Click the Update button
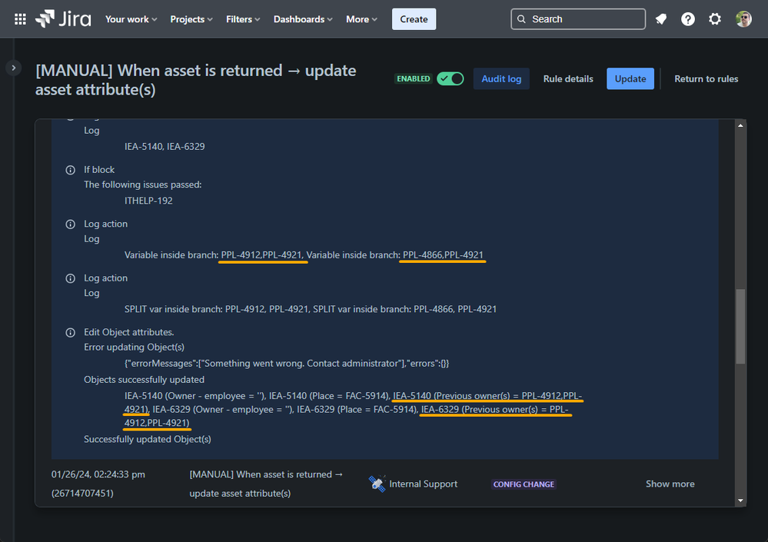The image size is (768, 542). click(630, 79)
